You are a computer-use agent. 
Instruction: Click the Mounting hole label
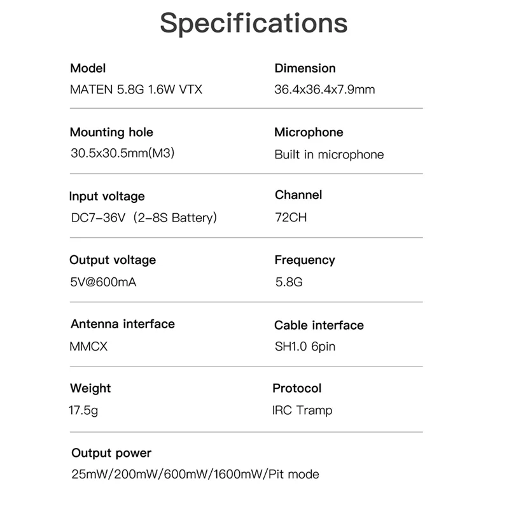111,132
